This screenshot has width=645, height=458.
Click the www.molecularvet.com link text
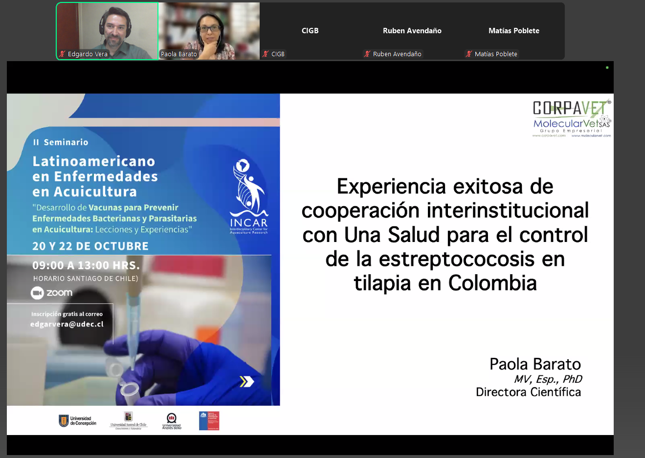click(591, 136)
